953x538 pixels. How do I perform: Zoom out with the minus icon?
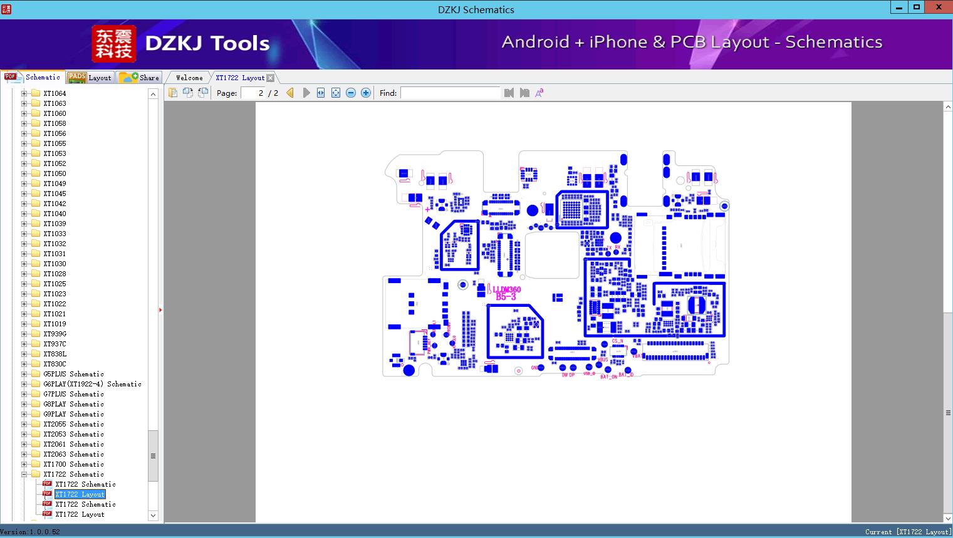tap(351, 93)
